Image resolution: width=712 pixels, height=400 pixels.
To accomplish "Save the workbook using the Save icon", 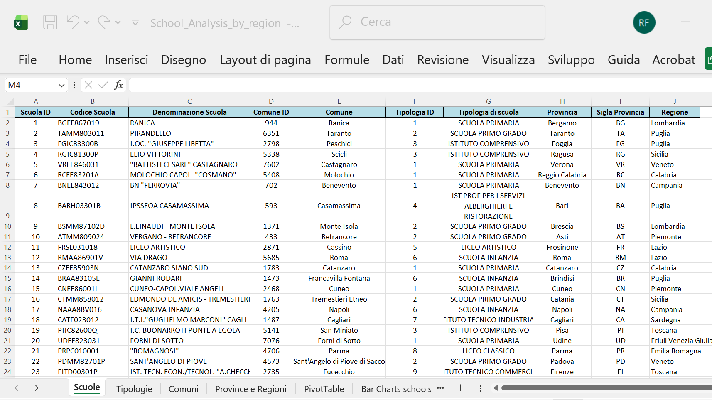I will tap(50, 22).
